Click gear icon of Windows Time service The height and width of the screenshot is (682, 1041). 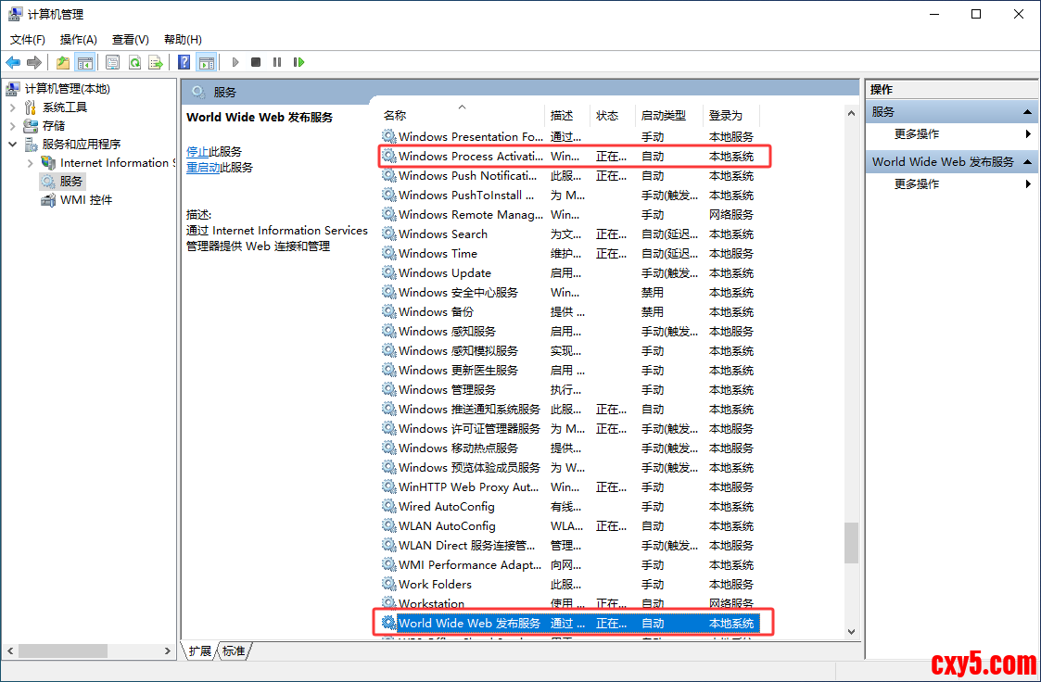[x=389, y=253]
